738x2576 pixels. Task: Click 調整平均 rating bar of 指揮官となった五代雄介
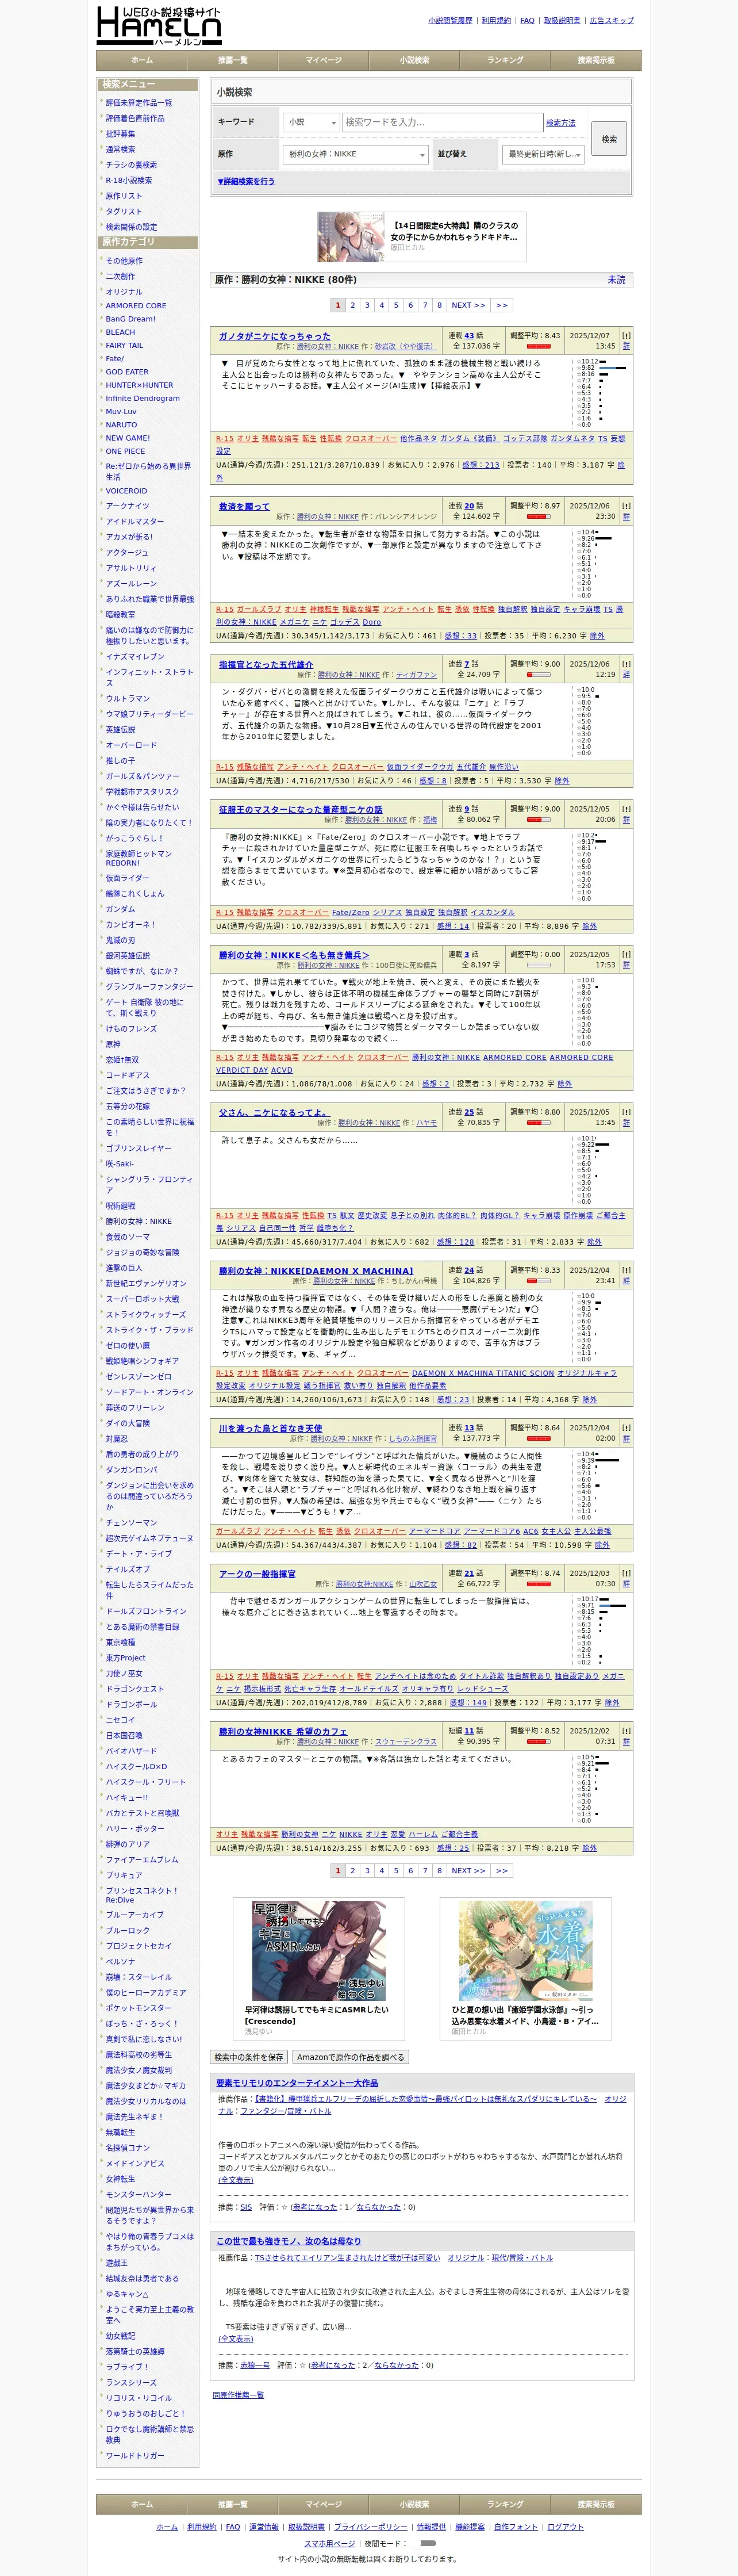[x=538, y=675]
